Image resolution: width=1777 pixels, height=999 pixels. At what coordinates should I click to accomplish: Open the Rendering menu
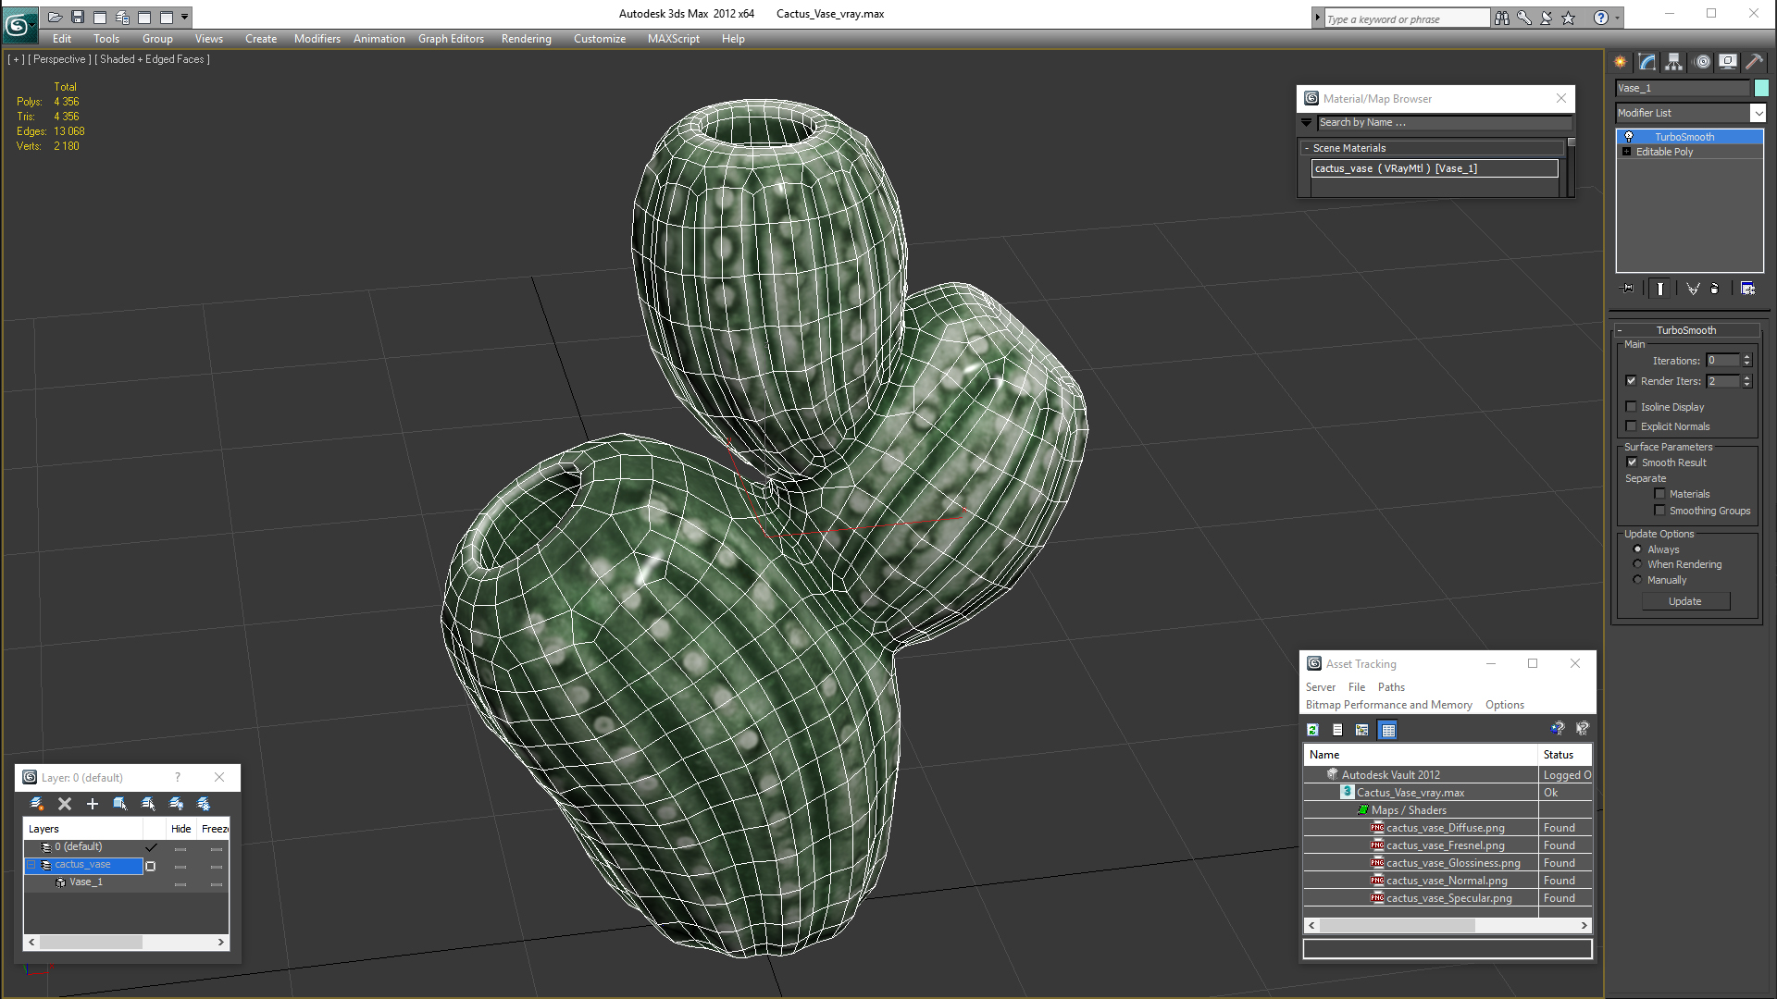tap(526, 39)
